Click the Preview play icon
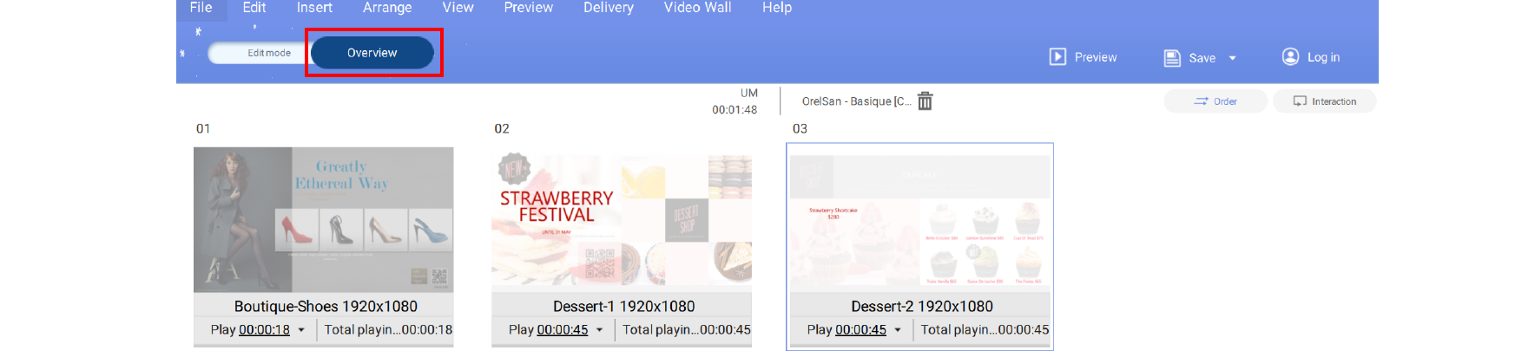 (1057, 57)
